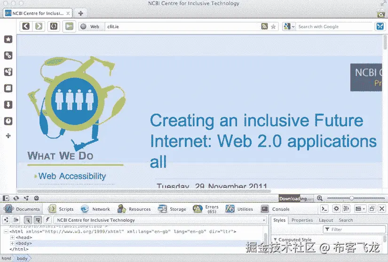This screenshot has width=388, height=262.
Task: Switch to Documents tab in Dragonfly
Action: (22, 209)
